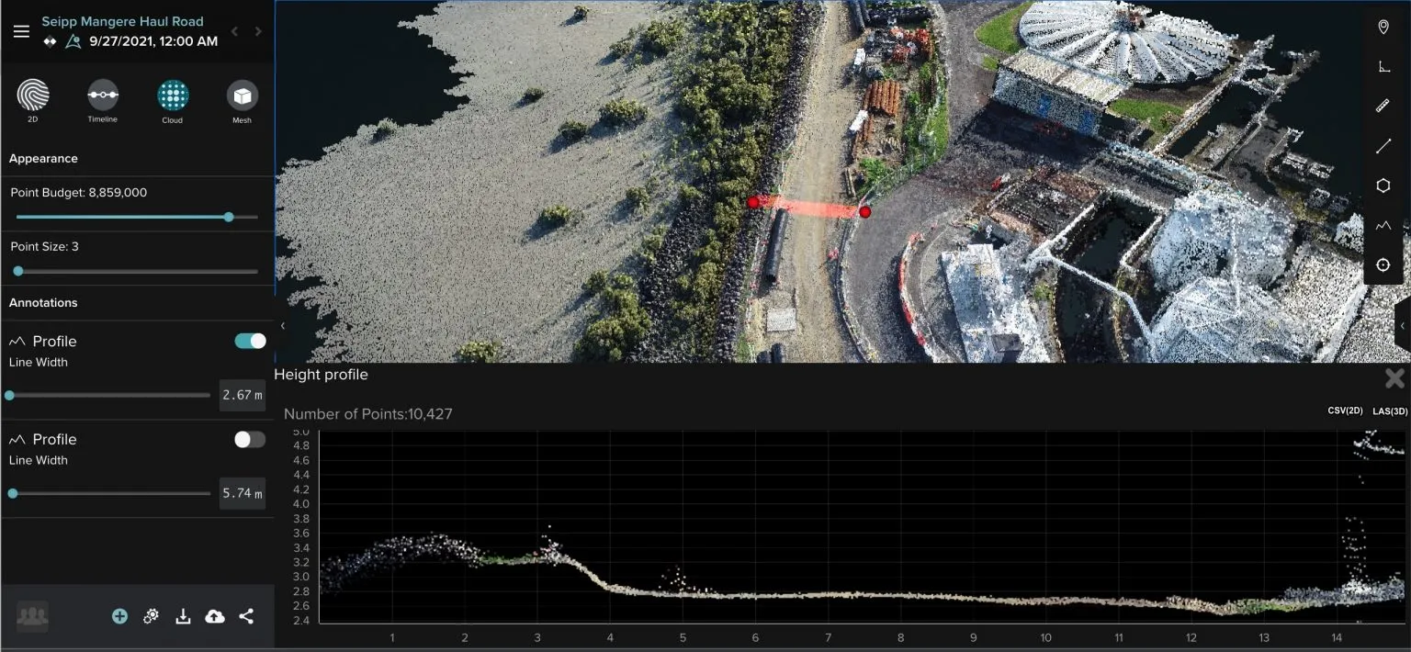Screen dimensions: 1411x652
Task: Click the Point Size: 3 label
Action: click(44, 246)
